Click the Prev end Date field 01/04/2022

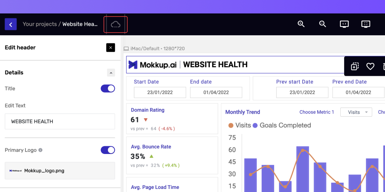(x=358, y=92)
